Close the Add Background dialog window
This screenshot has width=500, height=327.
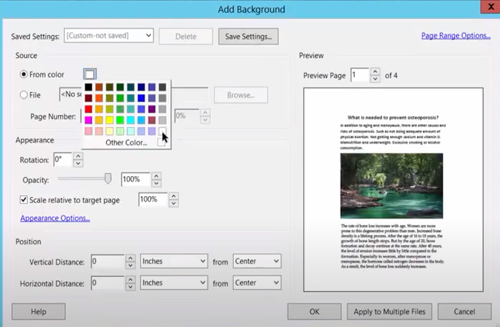[491, 7]
